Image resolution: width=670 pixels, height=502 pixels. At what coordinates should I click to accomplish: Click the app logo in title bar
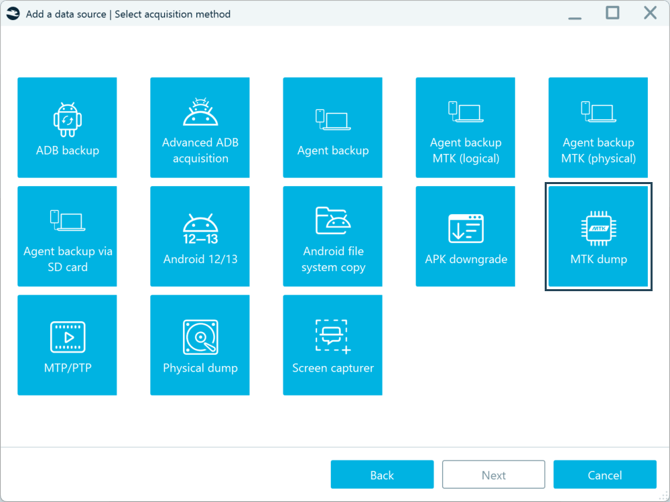point(13,13)
